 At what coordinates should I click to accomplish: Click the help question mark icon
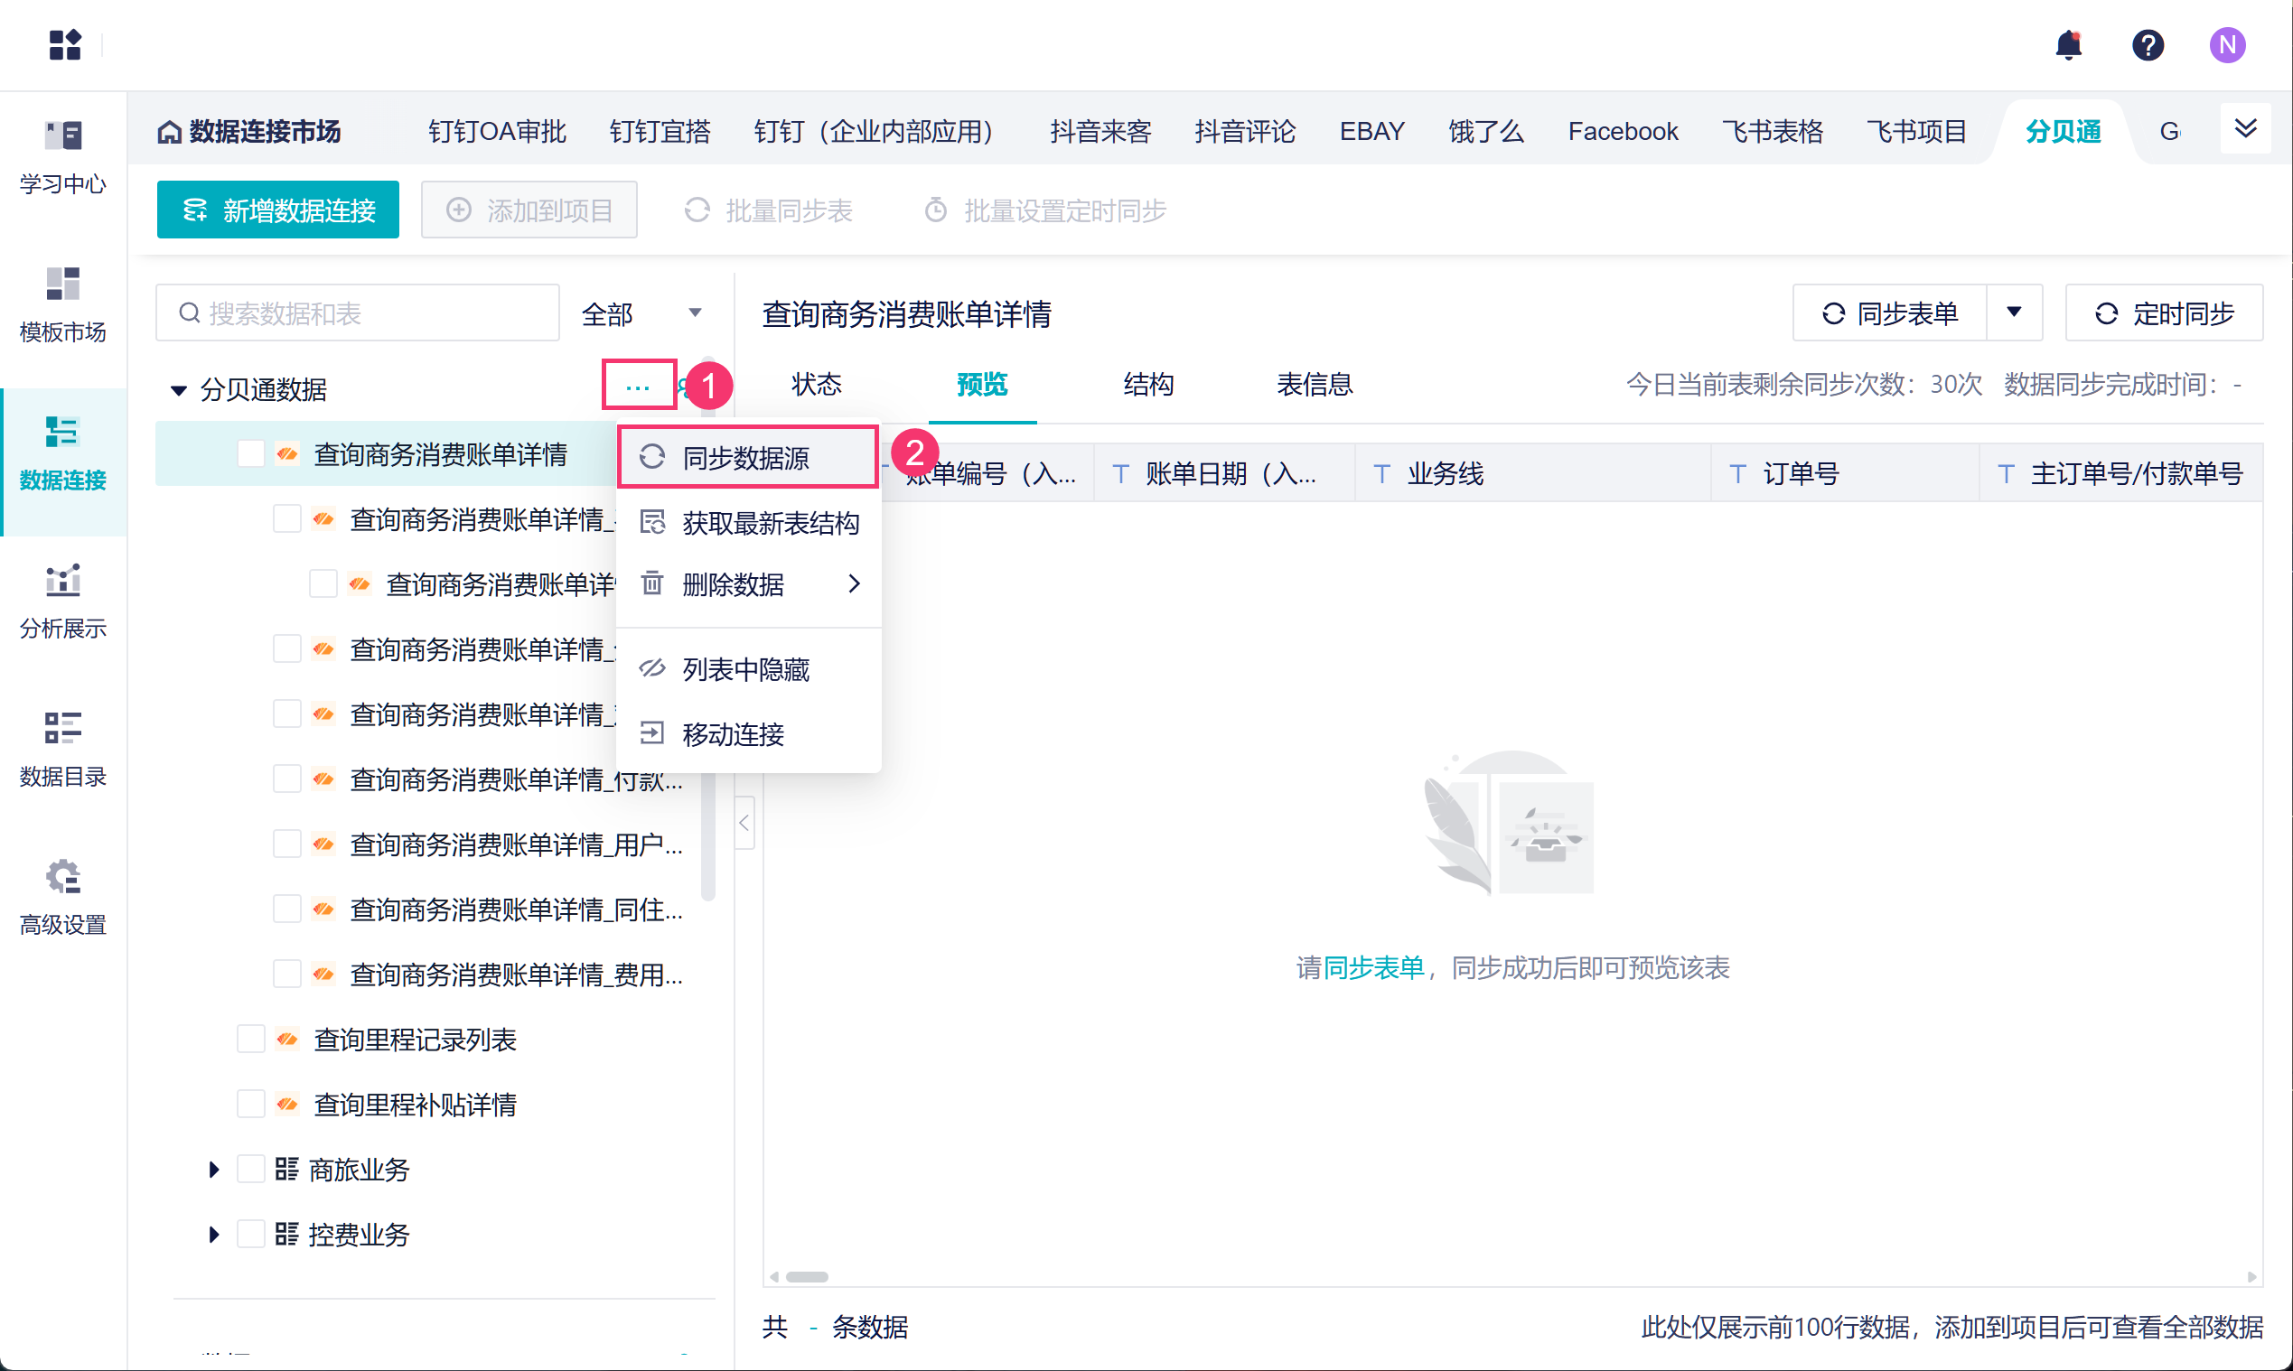pos(2147,44)
